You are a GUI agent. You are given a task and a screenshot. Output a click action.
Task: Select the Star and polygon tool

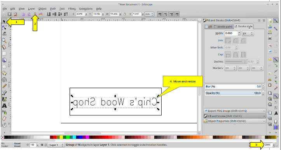click(x=4, y=73)
